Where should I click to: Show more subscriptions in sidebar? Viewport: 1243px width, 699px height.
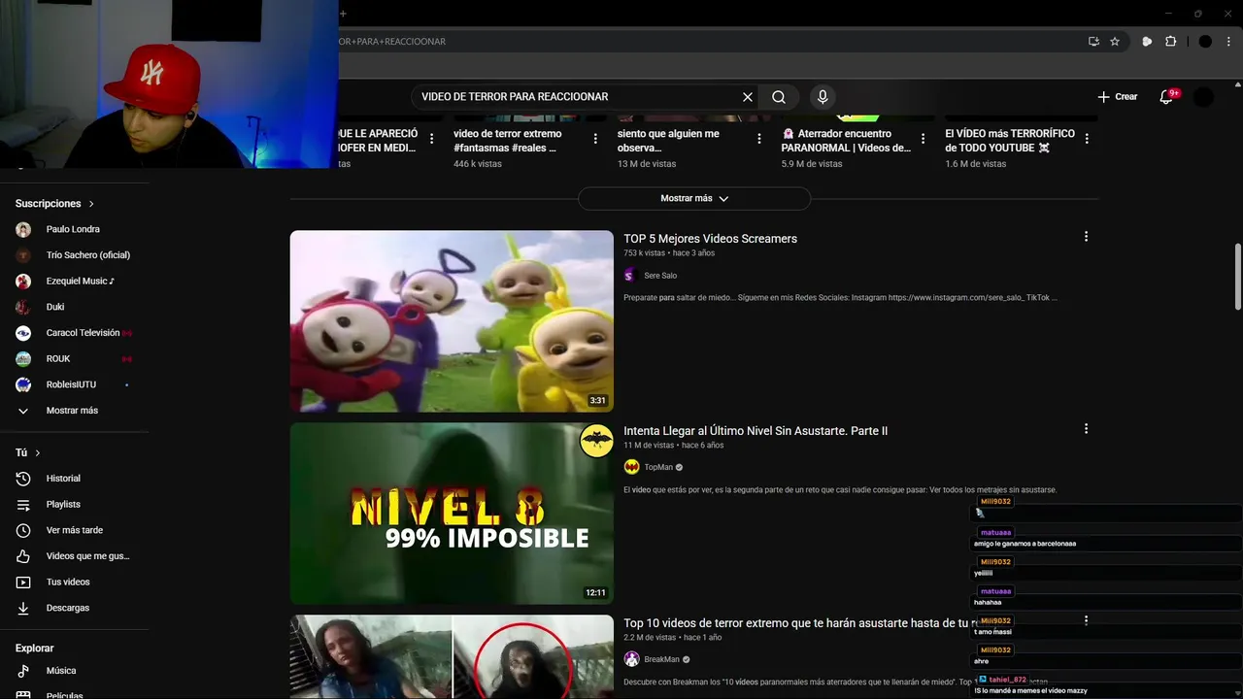click(x=74, y=411)
